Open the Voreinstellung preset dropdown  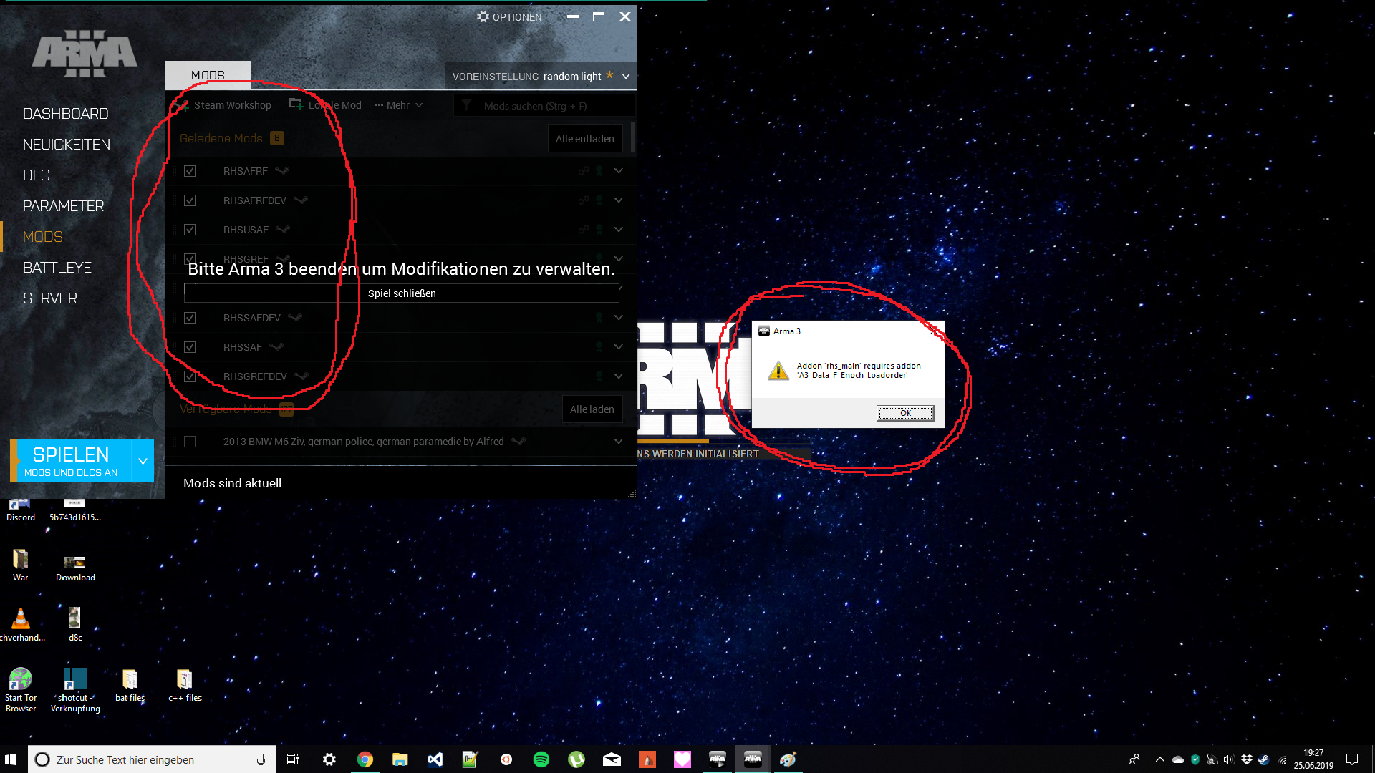pyautogui.click(x=626, y=76)
